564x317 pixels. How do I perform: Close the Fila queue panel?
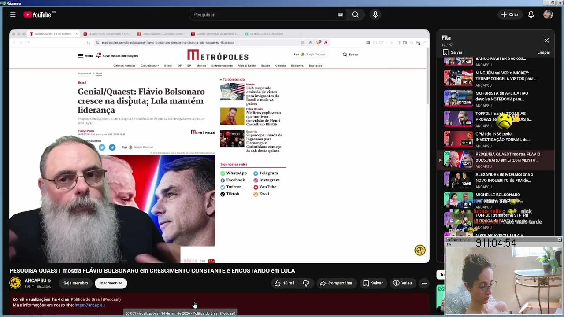coord(546,41)
